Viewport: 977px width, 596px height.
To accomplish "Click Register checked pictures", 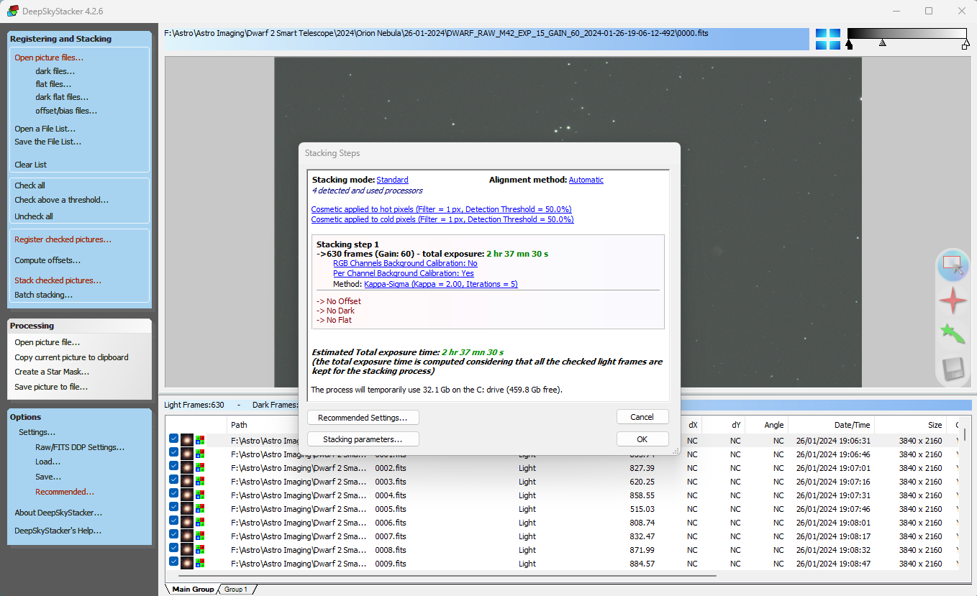I will pos(63,239).
